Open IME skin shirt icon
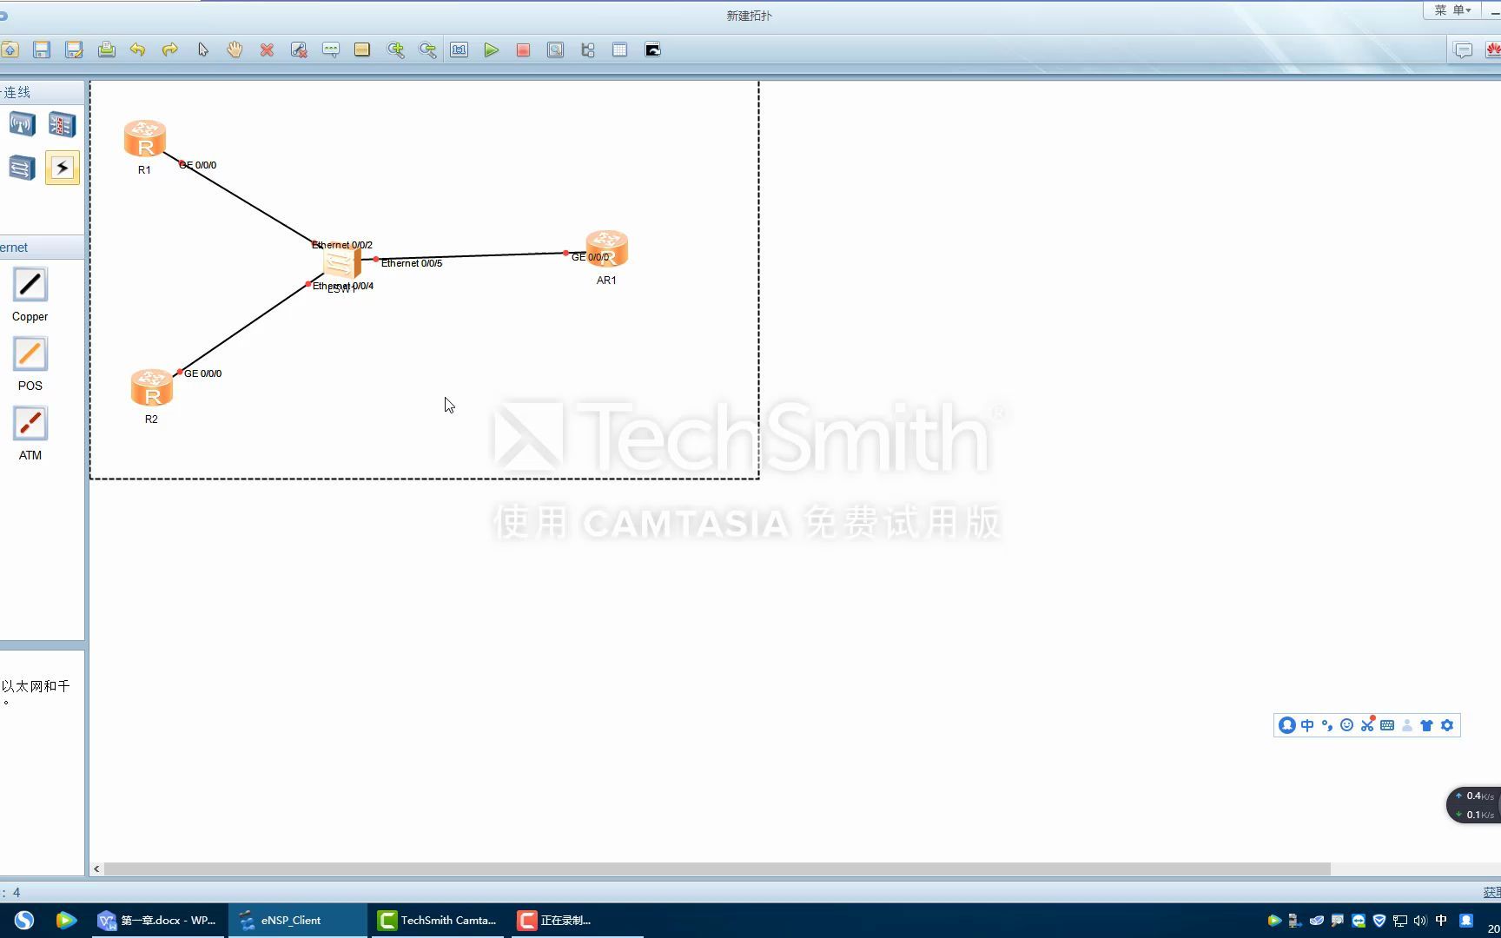Image resolution: width=1501 pixels, height=938 pixels. (x=1426, y=725)
